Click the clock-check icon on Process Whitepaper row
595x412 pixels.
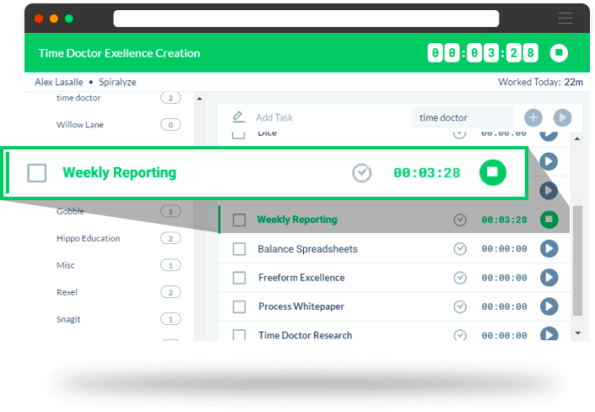[x=460, y=306]
